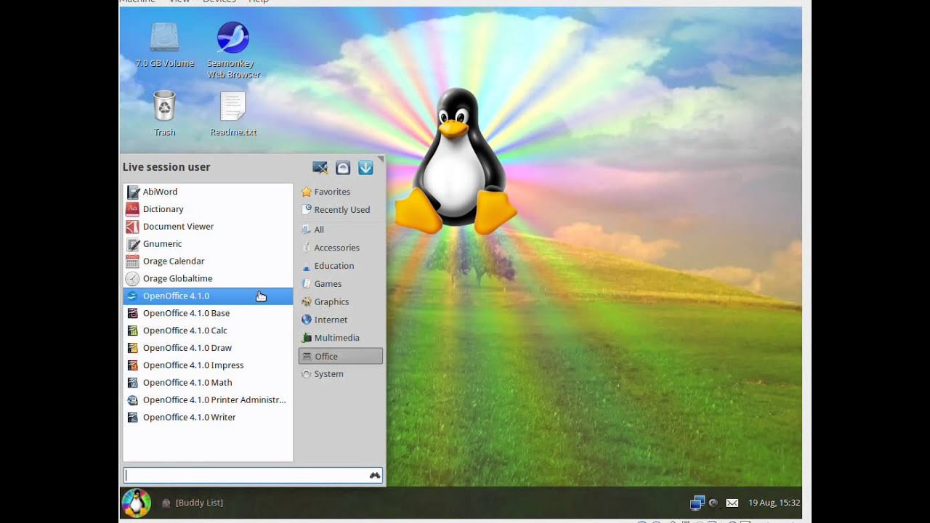
Task: Select the Education category
Action: (x=340, y=266)
